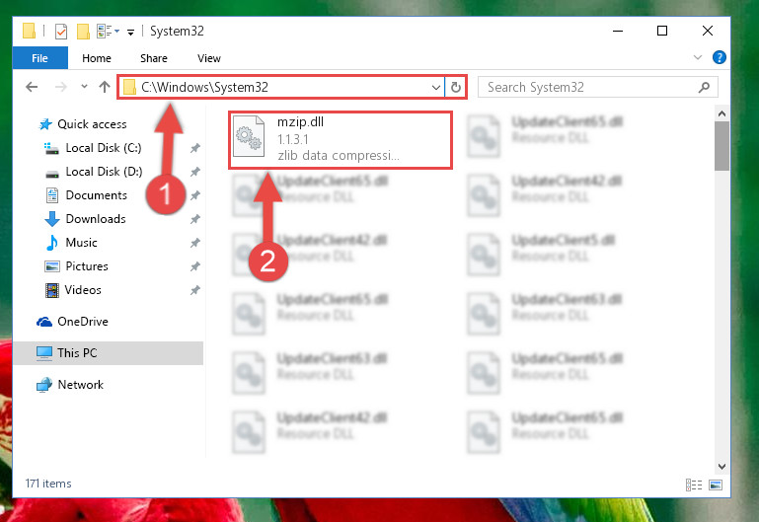
Task: Open the view layout quick toolbar icon
Action: 108,32
